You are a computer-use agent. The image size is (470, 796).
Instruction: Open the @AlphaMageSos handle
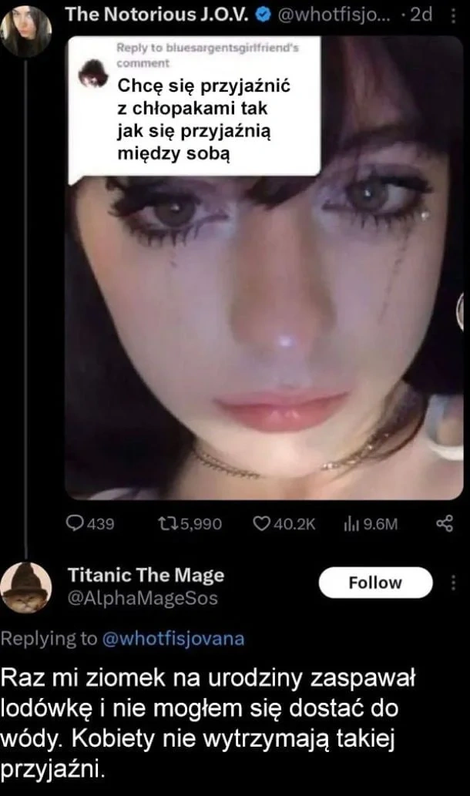tap(143, 598)
